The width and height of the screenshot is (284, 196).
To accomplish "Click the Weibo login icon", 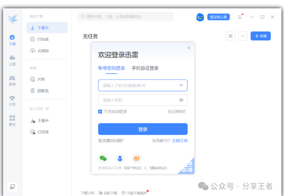I will click(137, 158).
